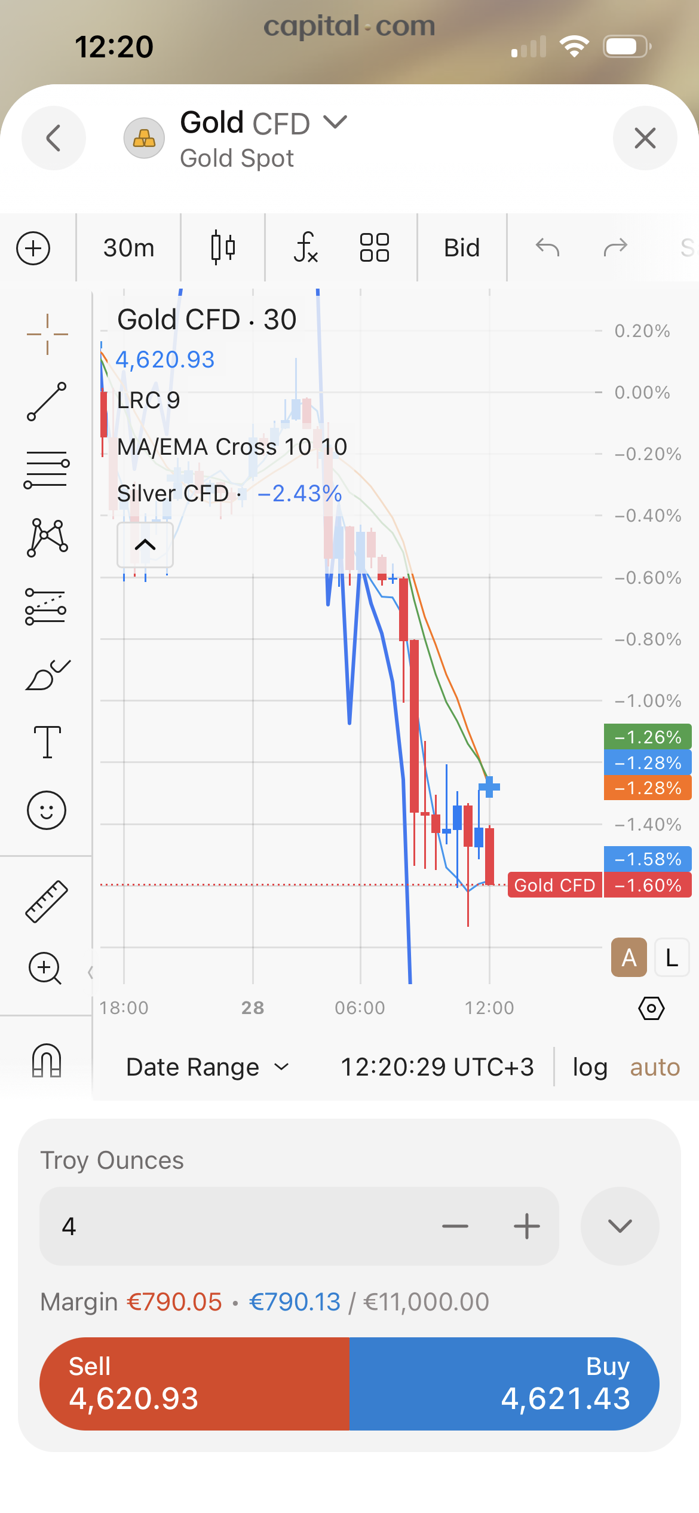Tap the Gold CFD · 30 chart title
This screenshot has width=699, height=1513.
207,320
